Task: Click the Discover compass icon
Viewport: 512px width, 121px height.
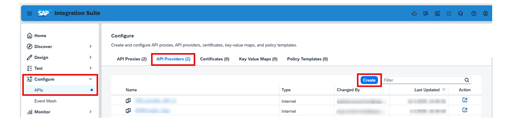Action: [29, 46]
